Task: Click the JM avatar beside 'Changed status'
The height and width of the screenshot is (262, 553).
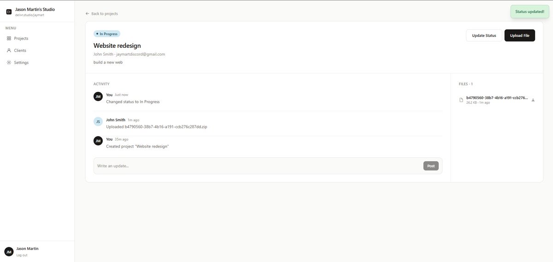Action: (98, 96)
